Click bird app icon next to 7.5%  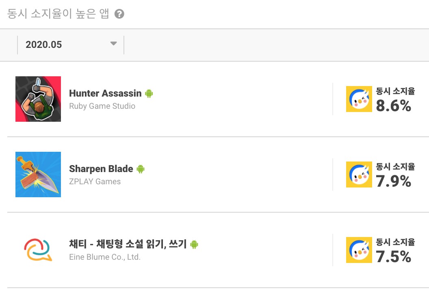click(359, 250)
